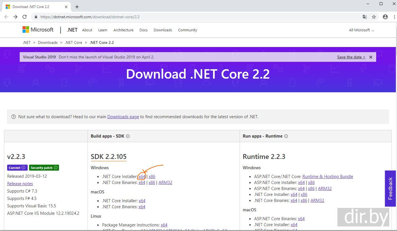Download SDK Windows .NET Core Binaries x64
The width and height of the screenshot is (397, 231).
click(x=142, y=183)
